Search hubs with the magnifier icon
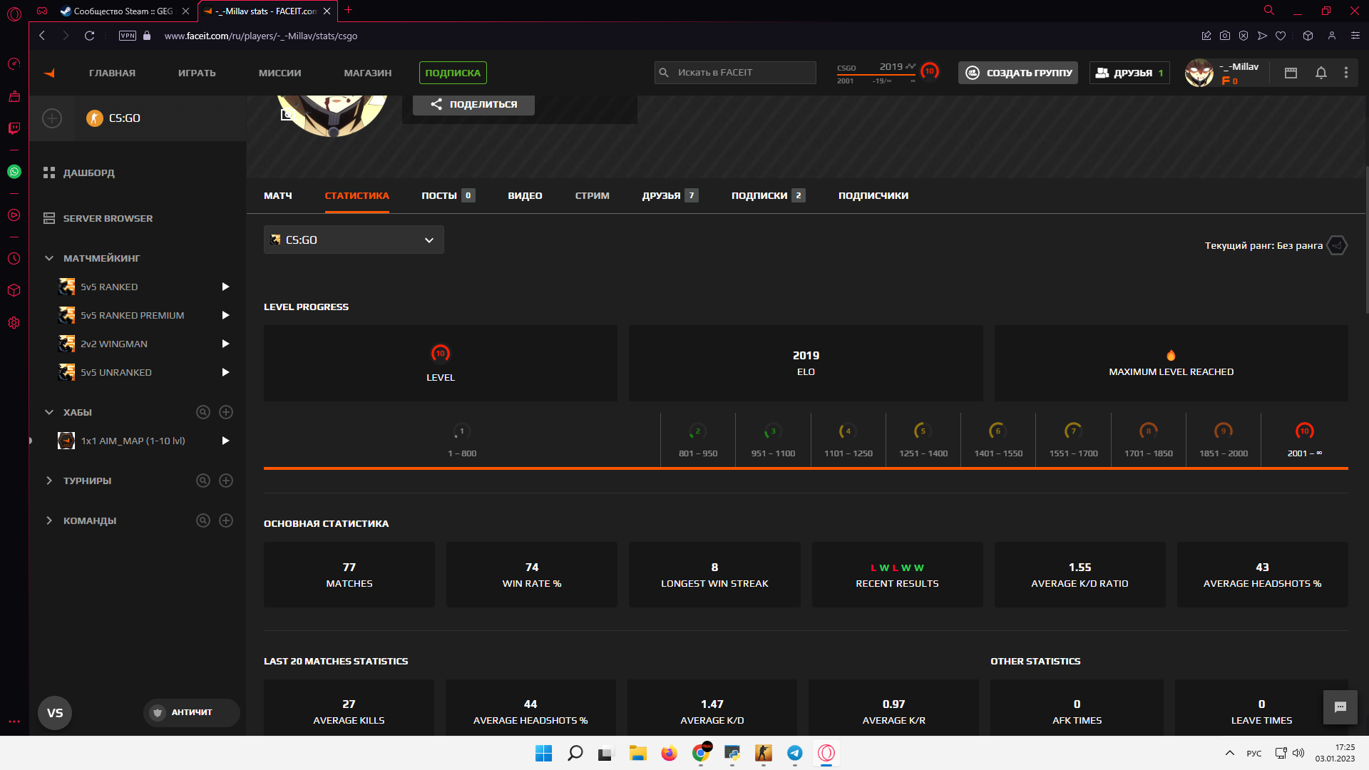The width and height of the screenshot is (1369, 770). (x=203, y=412)
